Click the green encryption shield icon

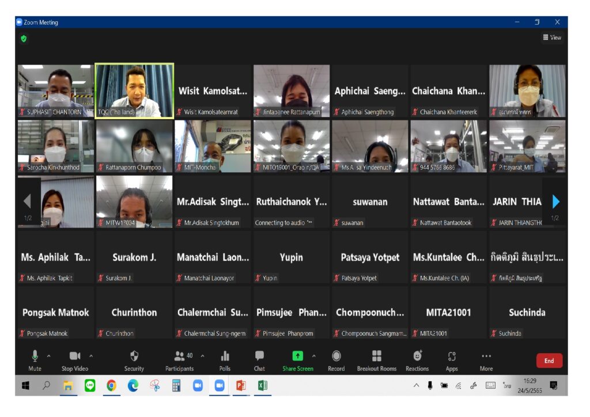pyautogui.click(x=24, y=39)
